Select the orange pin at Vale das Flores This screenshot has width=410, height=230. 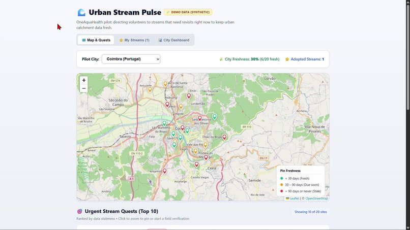[x=206, y=145]
